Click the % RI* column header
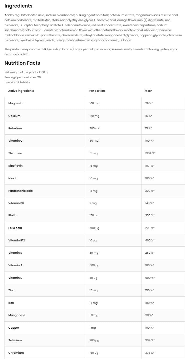The image size is (190, 363). coord(148,91)
